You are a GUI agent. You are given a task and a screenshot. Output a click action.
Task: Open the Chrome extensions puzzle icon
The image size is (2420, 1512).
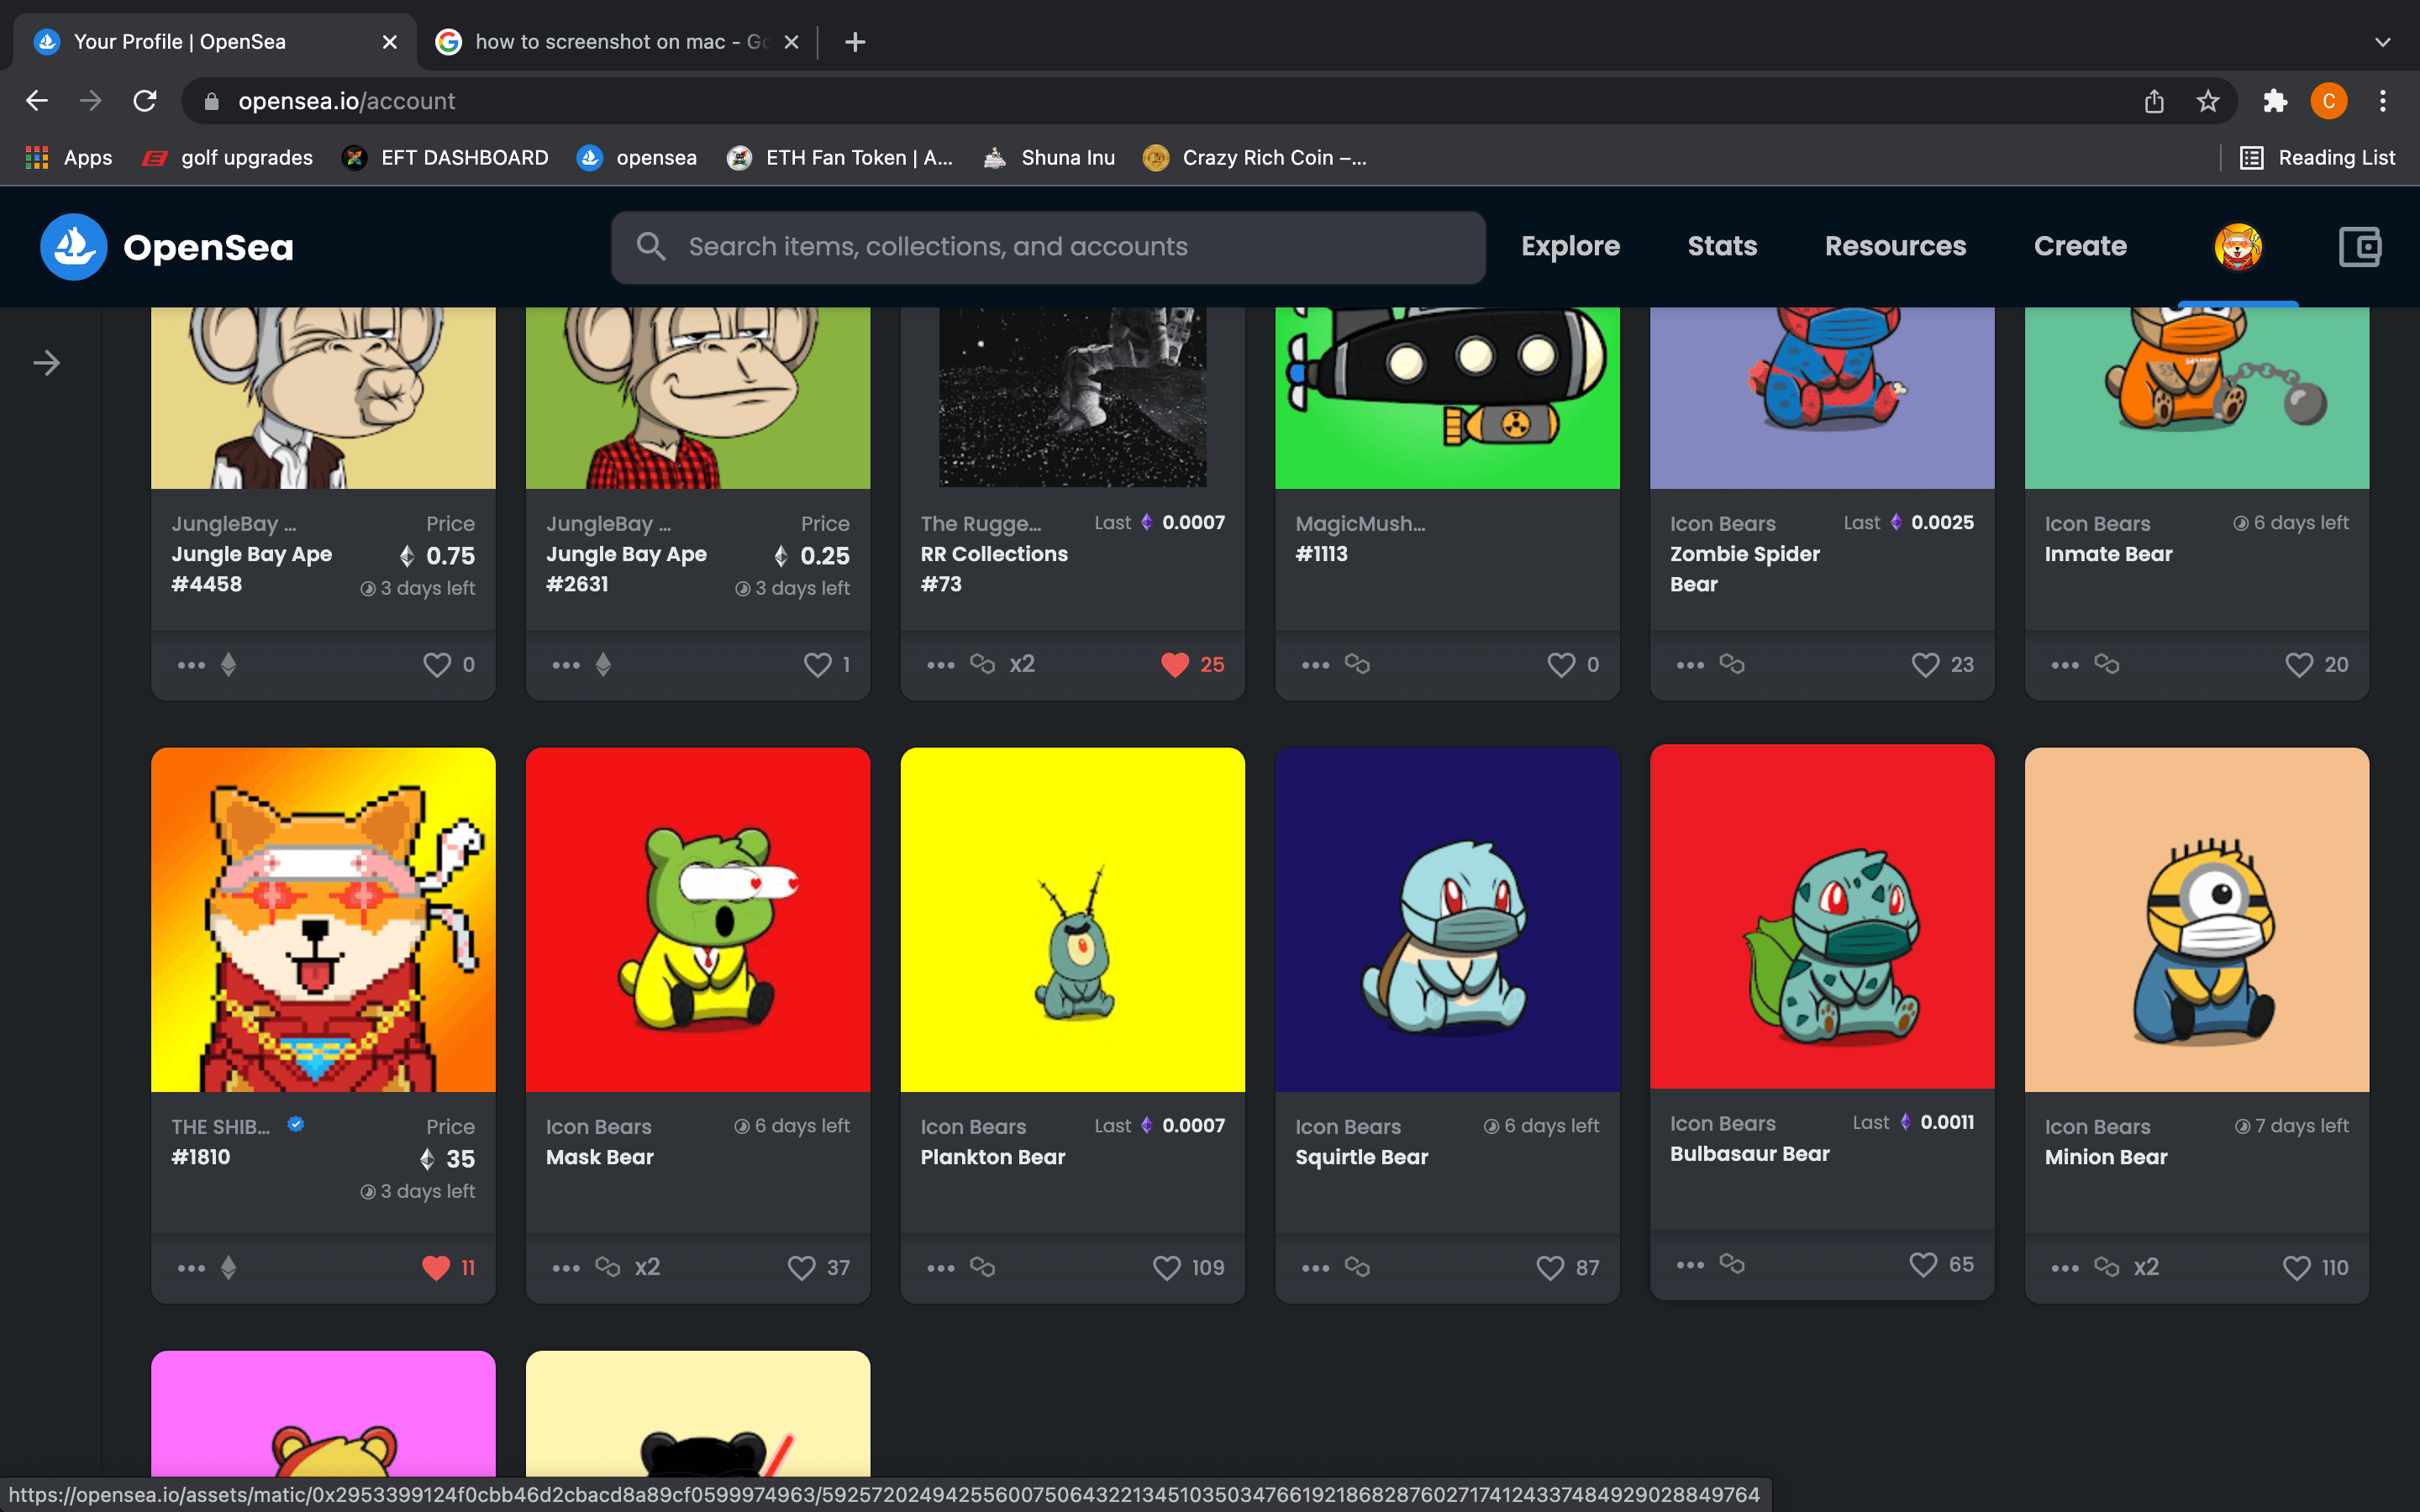[2275, 101]
